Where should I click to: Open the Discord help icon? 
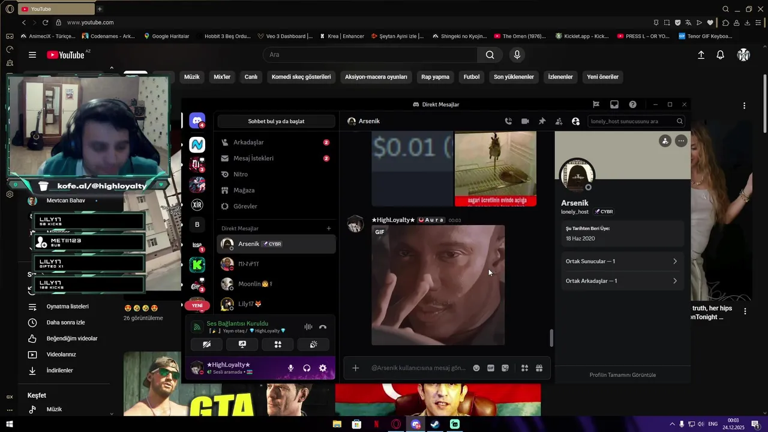click(632, 104)
